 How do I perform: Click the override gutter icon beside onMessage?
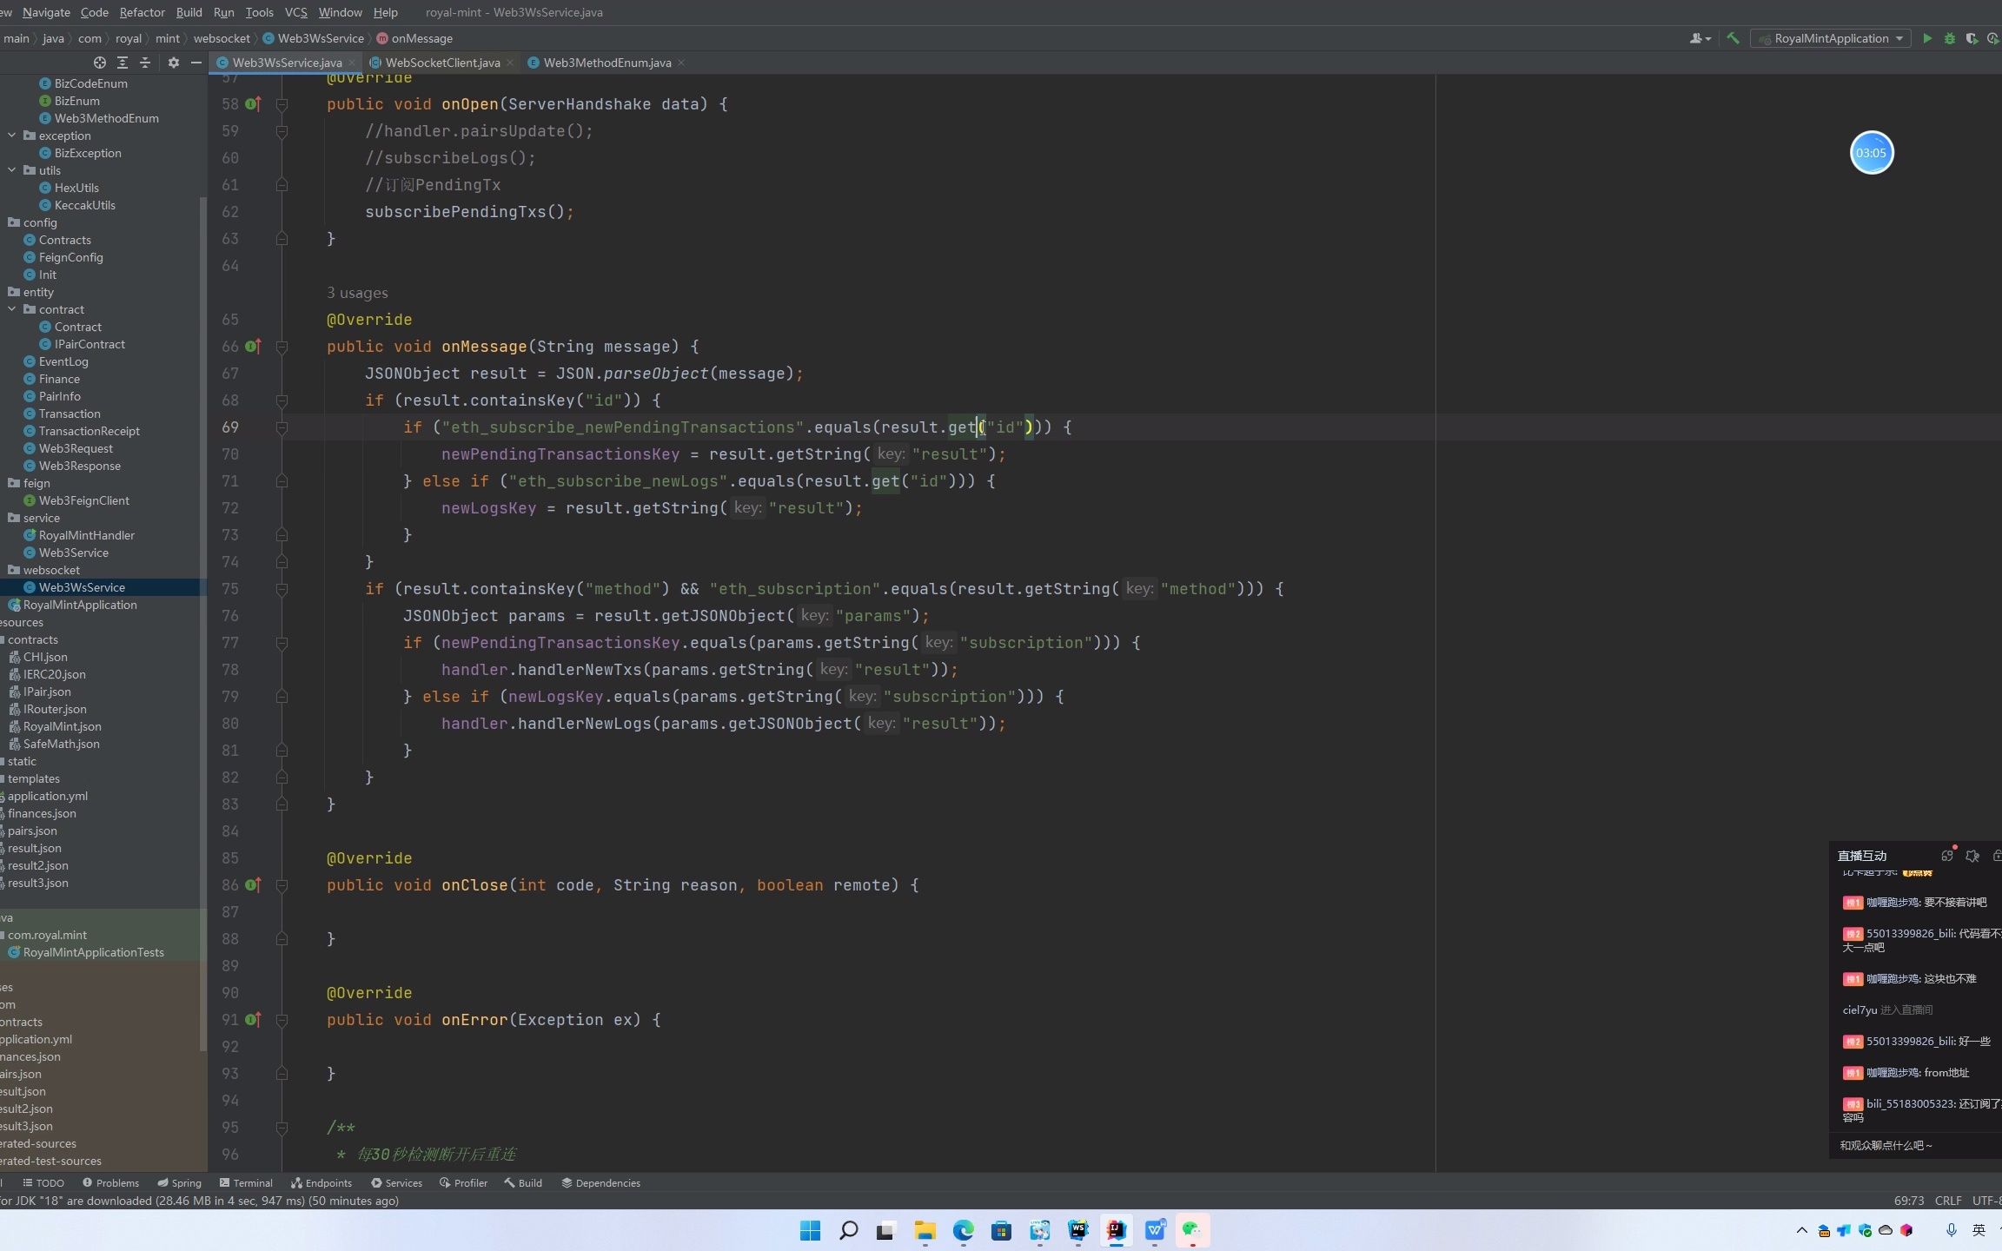tap(253, 347)
